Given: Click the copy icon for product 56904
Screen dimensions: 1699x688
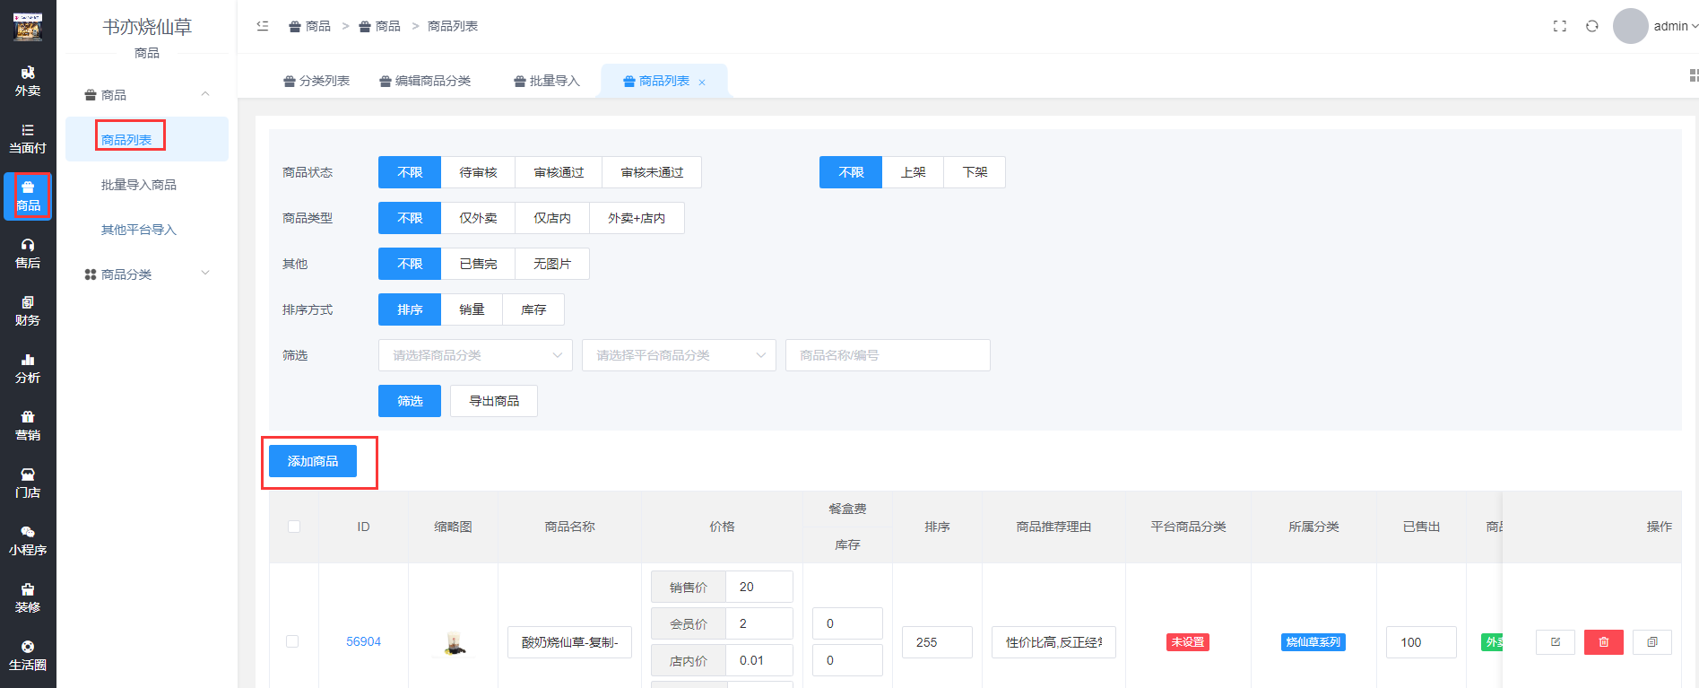Looking at the screenshot, I should tap(1652, 642).
